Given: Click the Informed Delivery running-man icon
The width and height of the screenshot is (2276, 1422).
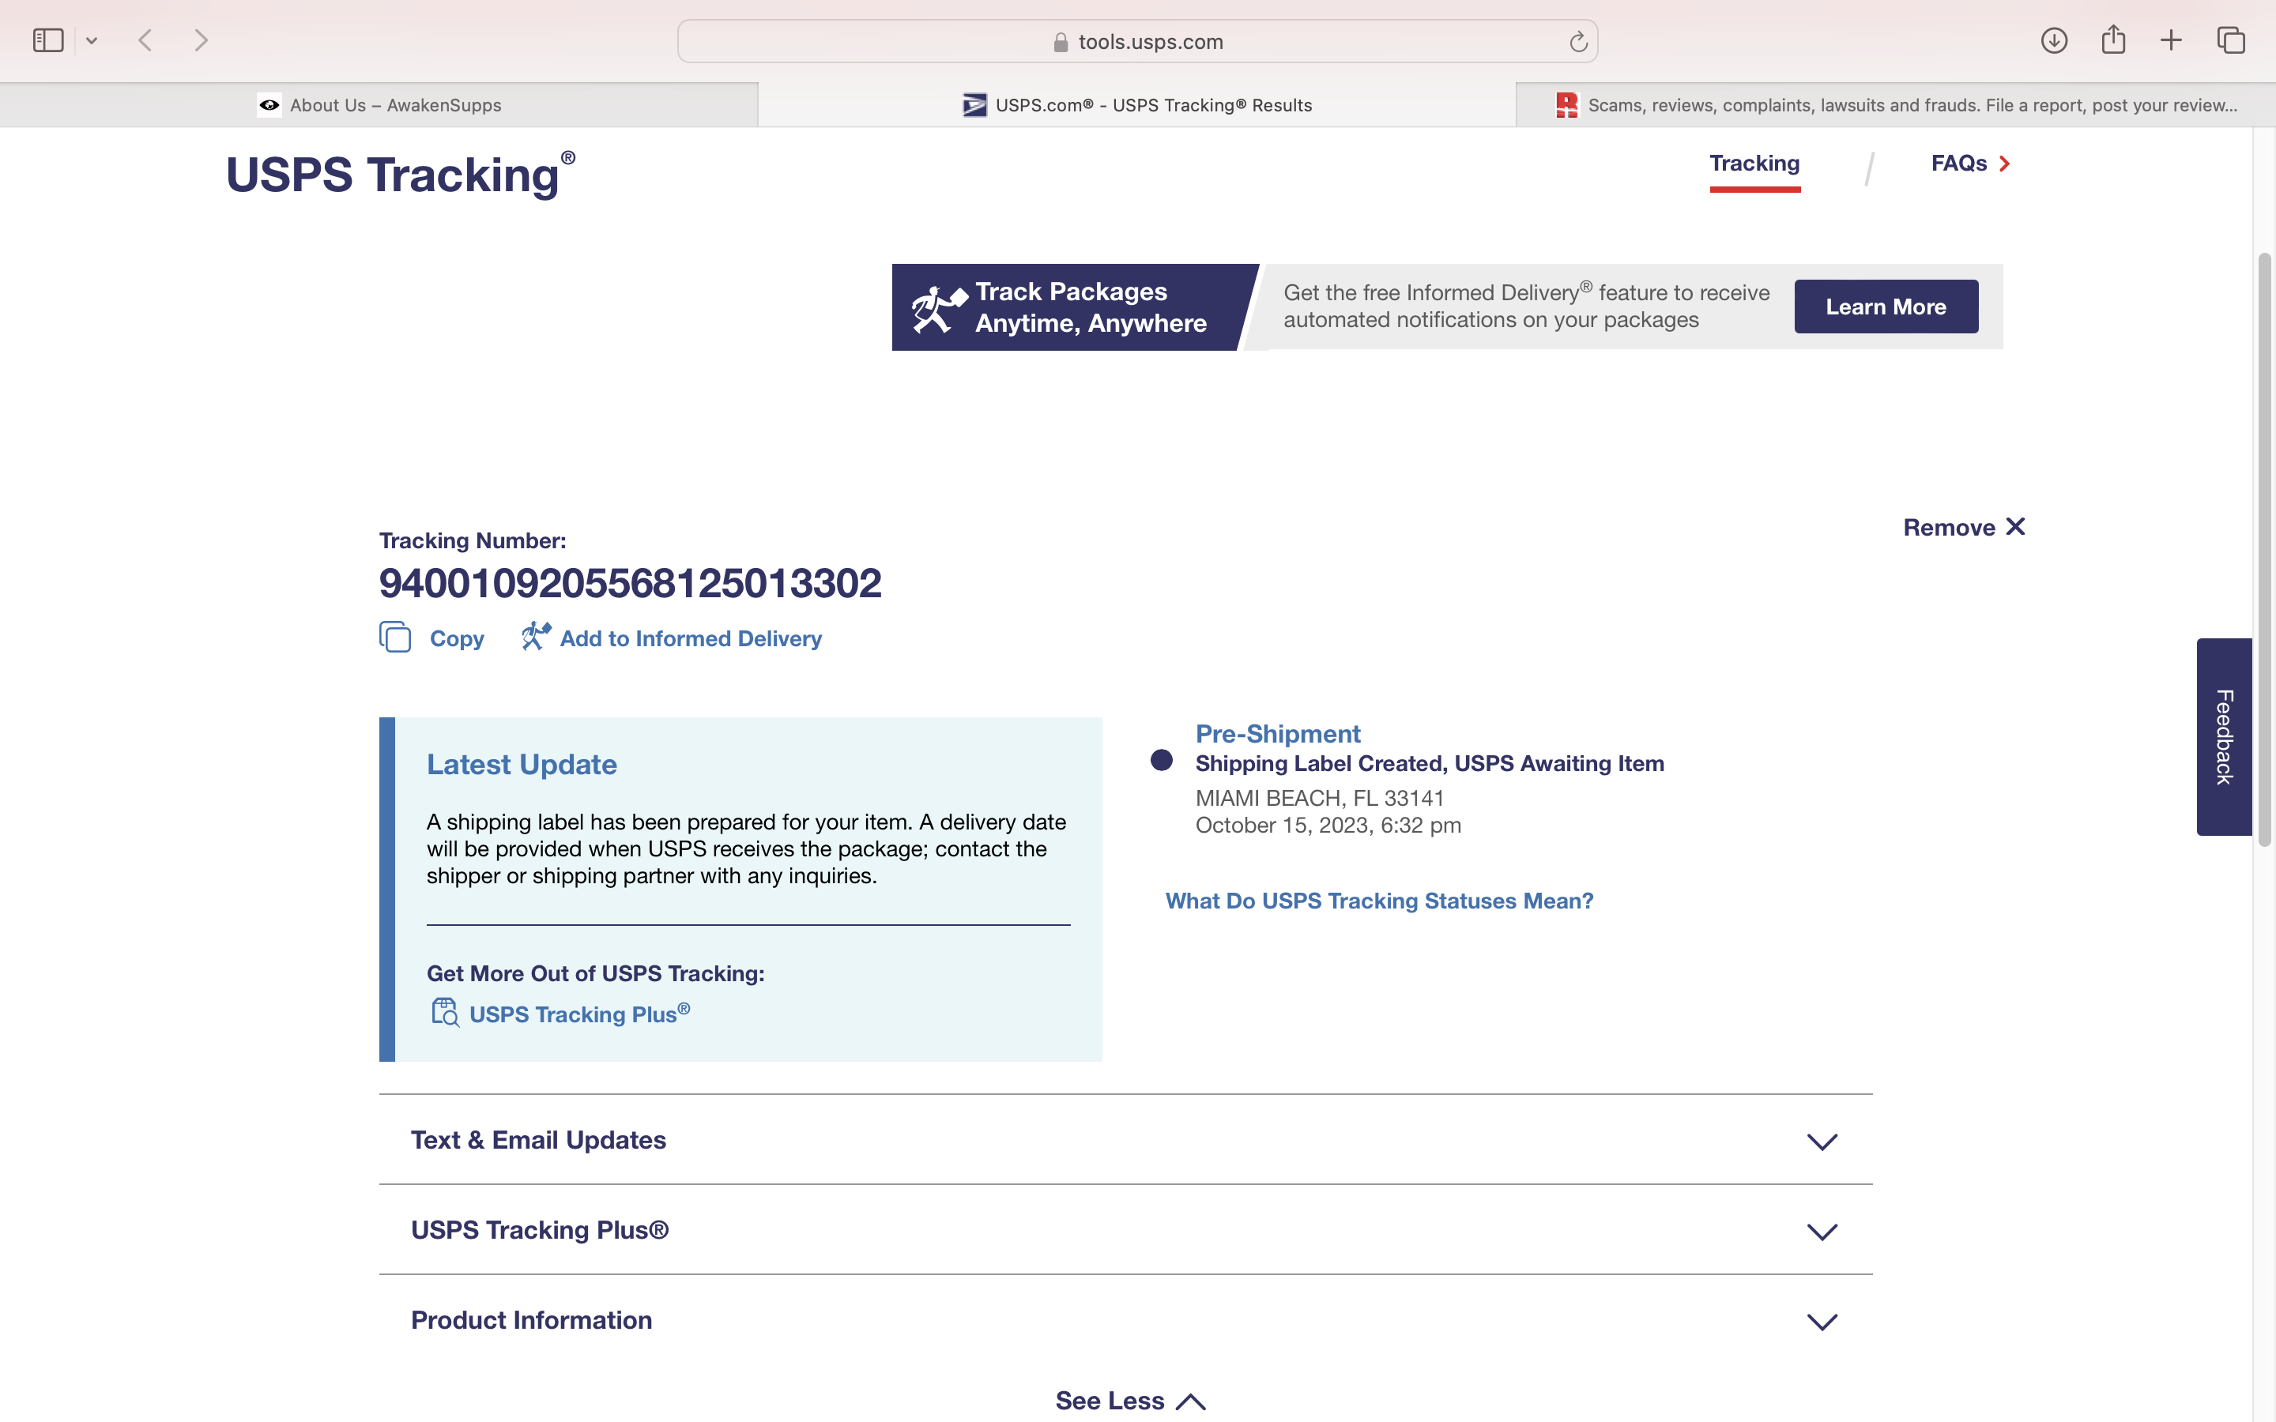Looking at the screenshot, I should coord(536,636).
